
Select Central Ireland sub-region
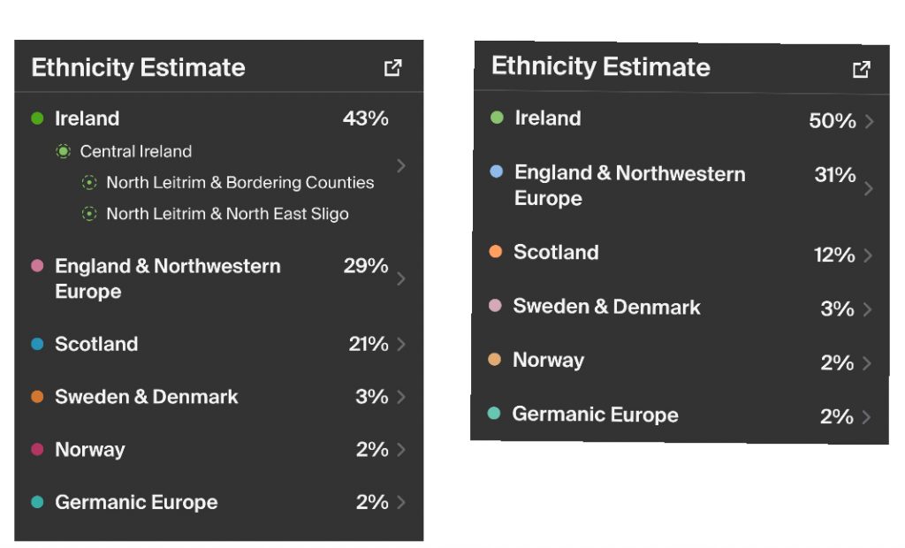(135, 152)
